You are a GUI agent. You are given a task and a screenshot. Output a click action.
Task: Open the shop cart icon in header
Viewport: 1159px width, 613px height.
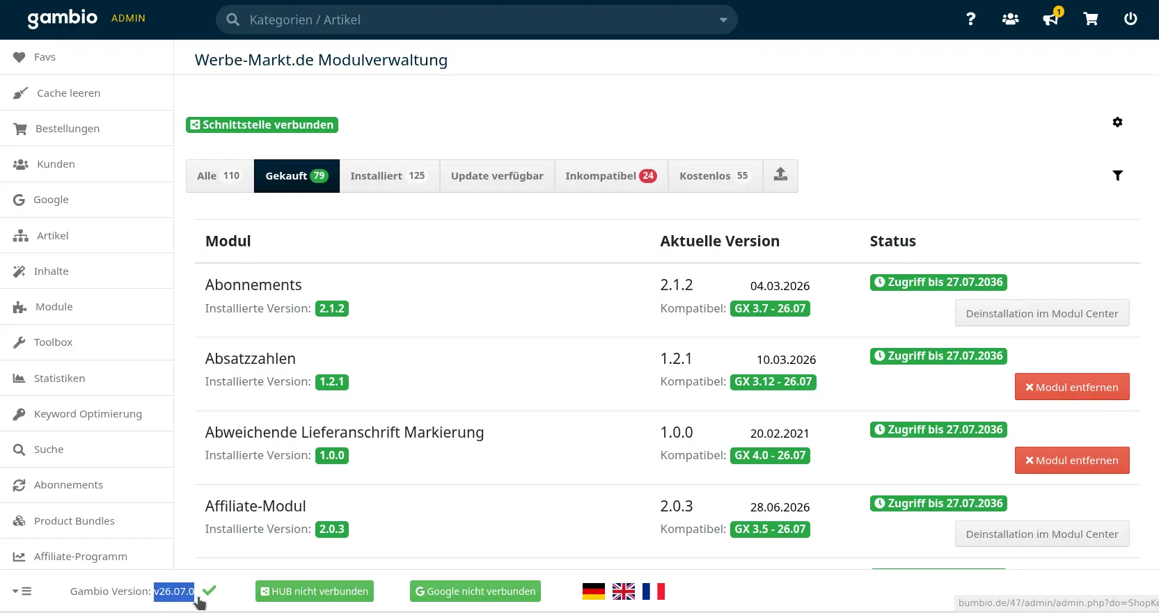[1091, 19]
